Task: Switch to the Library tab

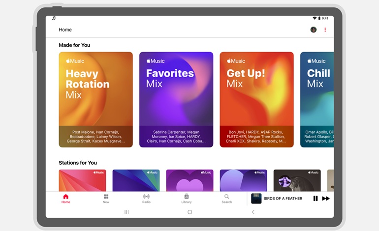Action: tap(187, 199)
